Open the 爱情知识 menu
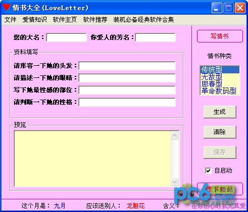 (x=34, y=20)
